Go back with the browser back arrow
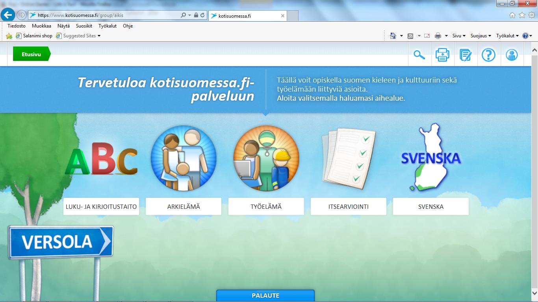538x302 pixels. tap(8, 15)
